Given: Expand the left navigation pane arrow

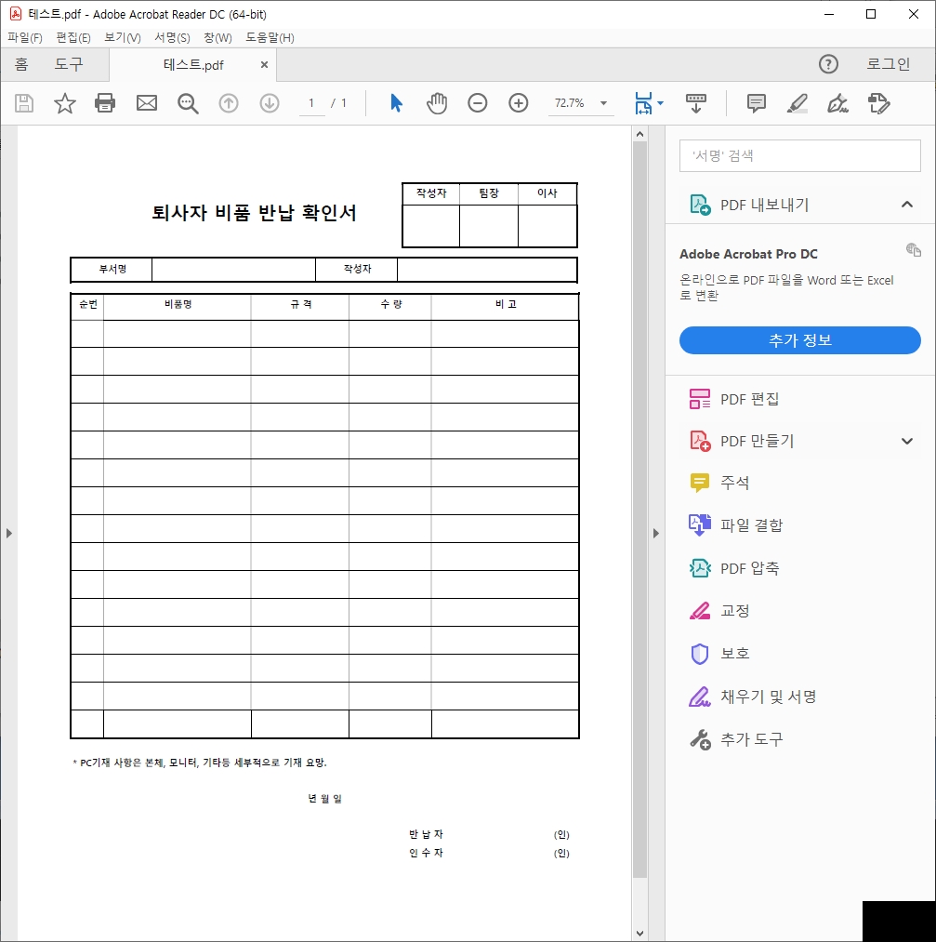Looking at the screenshot, I should pos(9,533).
